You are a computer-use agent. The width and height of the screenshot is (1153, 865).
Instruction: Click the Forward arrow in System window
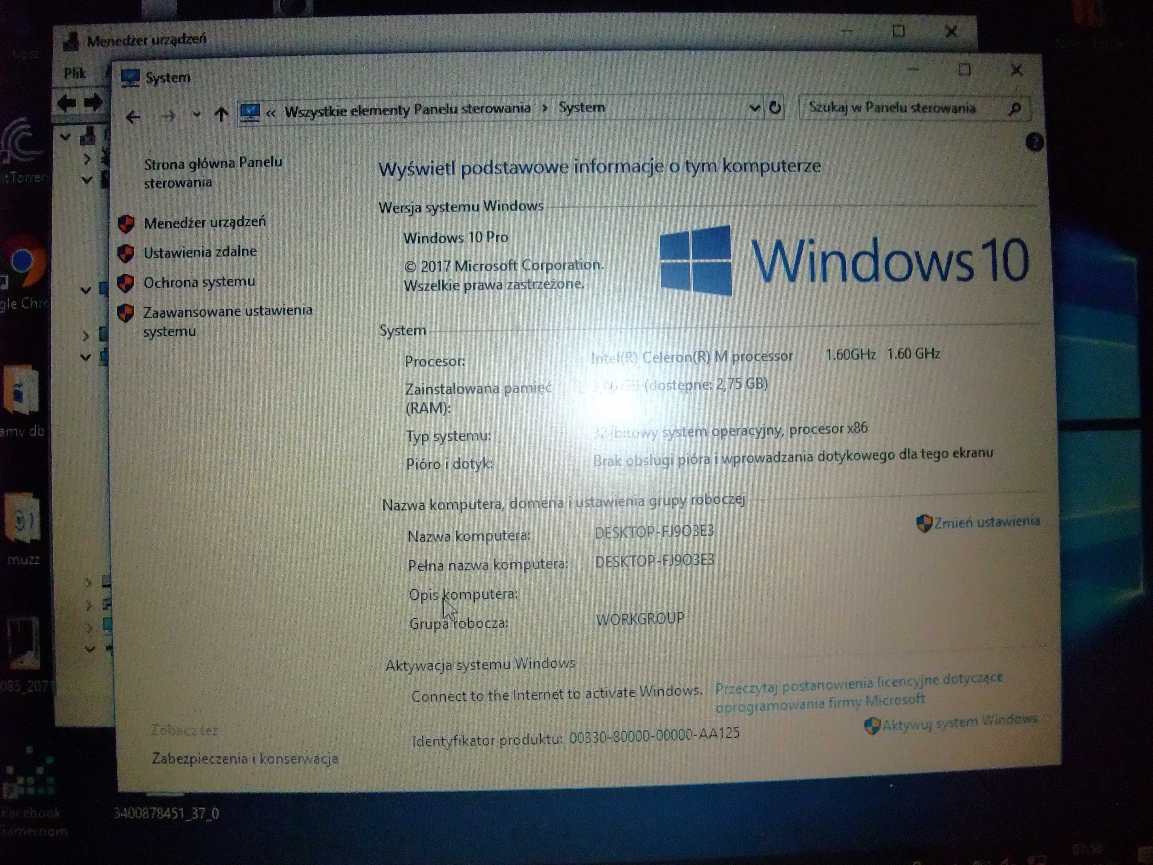tap(168, 116)
